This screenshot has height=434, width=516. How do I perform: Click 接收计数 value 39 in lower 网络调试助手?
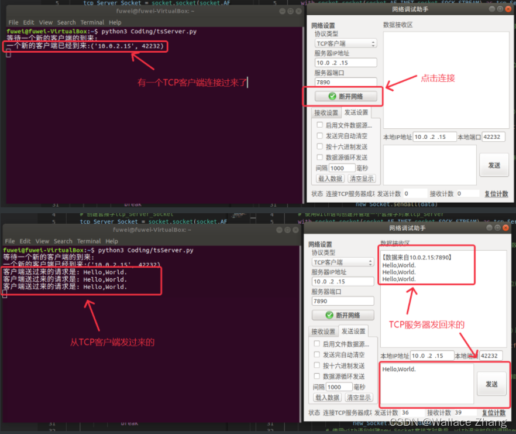click(458, 412)
